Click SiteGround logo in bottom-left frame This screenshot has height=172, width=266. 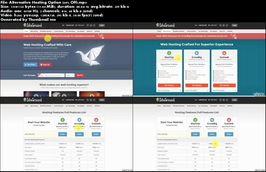[32, 100]
